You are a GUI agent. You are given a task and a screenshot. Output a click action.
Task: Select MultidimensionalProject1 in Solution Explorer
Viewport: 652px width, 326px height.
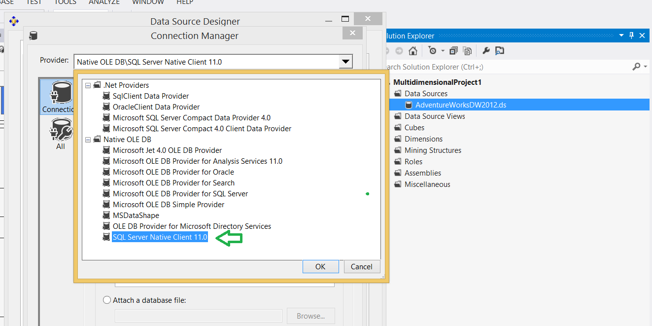click(x=437, y=82)
